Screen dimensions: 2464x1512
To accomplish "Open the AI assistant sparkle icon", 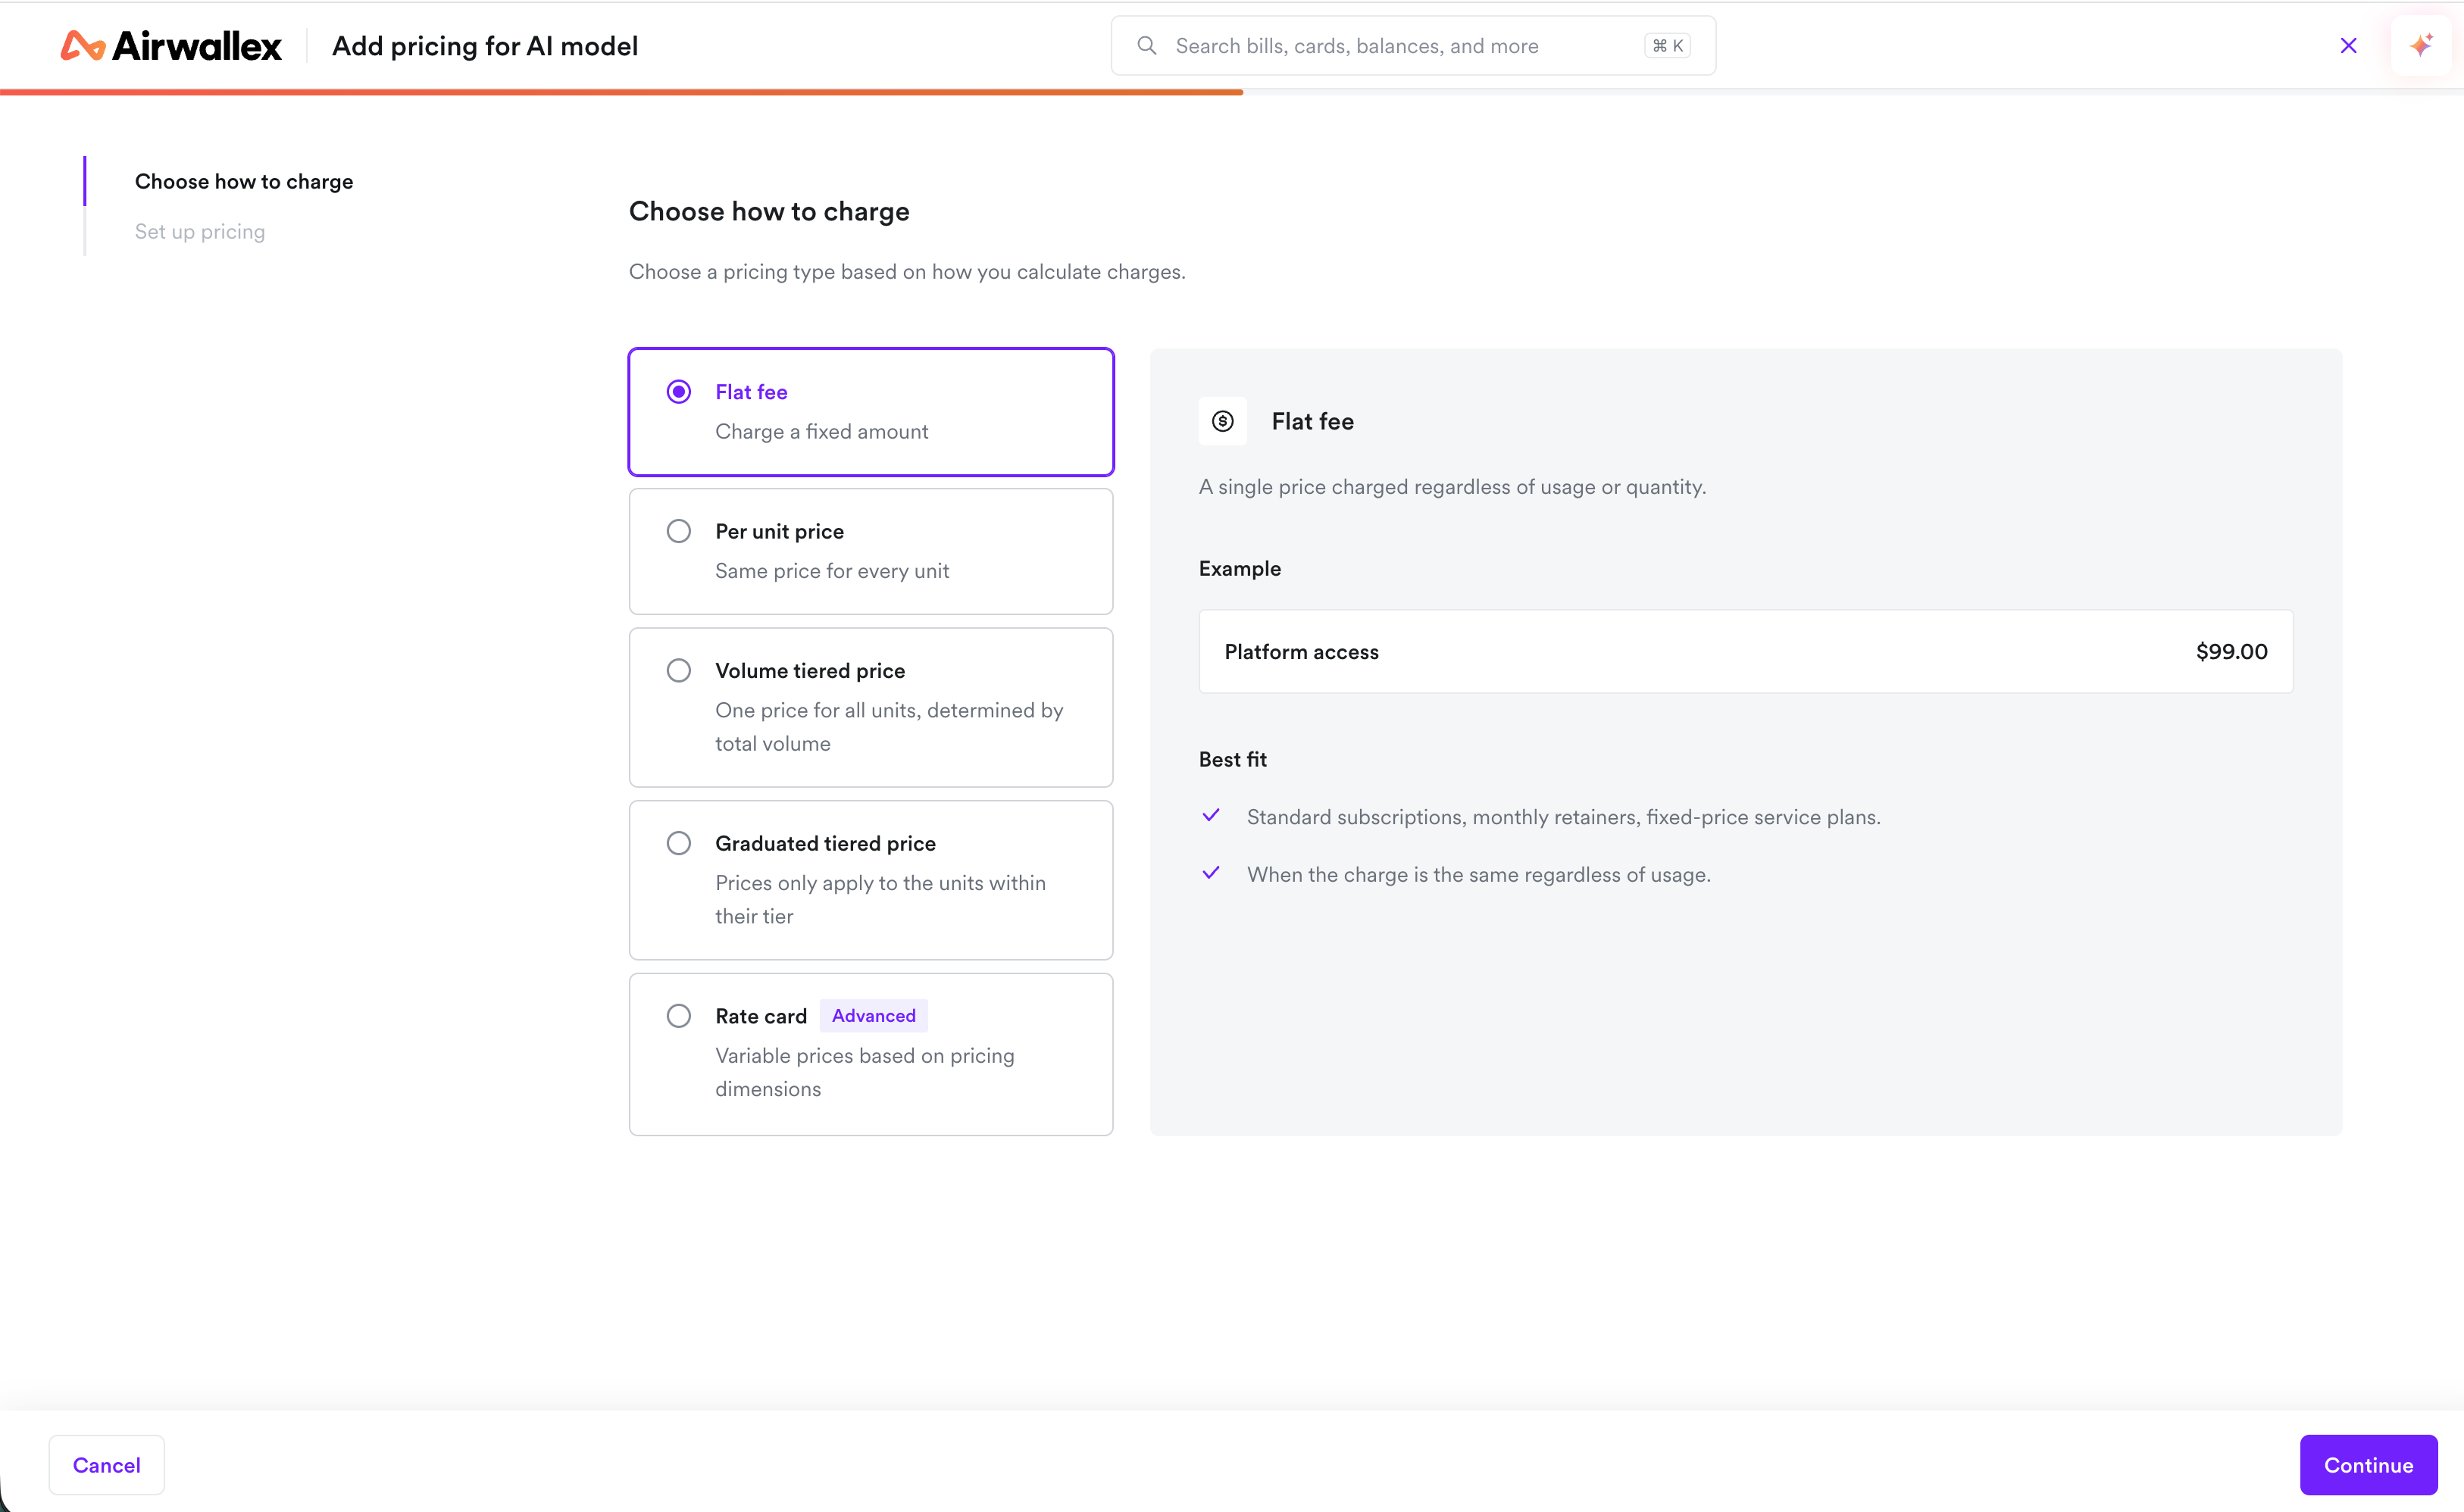I will 2421,46.
